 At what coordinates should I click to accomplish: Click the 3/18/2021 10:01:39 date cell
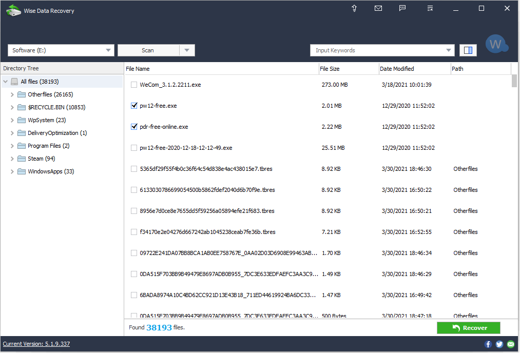tap(407, 85)
